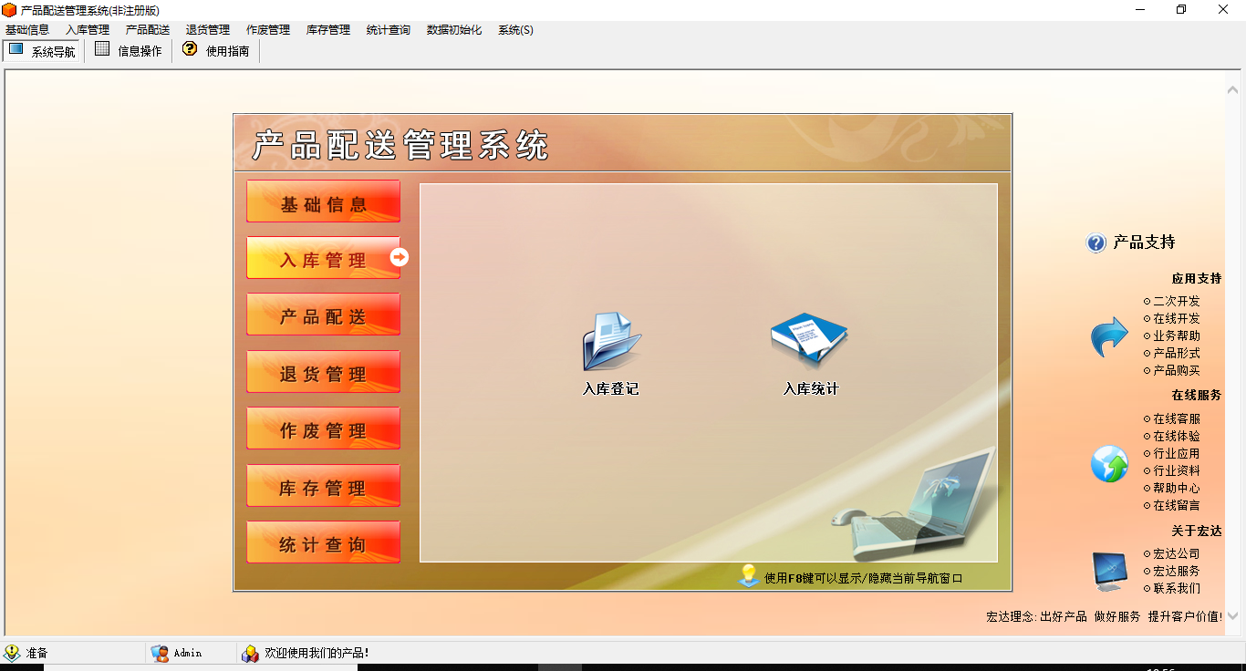The width and height of the screenshot is (1246, 671).
Task: Click the globe 在线服务 icon
Action: [1109, 464]
